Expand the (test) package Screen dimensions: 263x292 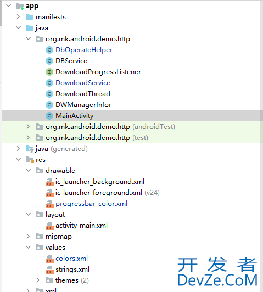tap(28, 138)
